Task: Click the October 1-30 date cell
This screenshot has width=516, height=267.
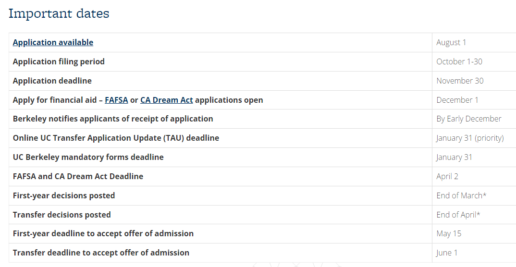Action: tap(459, 61)
